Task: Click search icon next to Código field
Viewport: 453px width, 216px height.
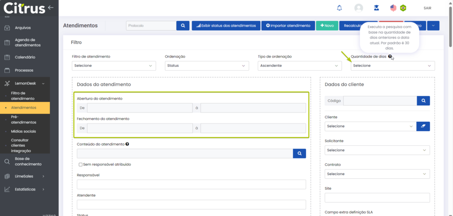Action: [x=423, y=101]
